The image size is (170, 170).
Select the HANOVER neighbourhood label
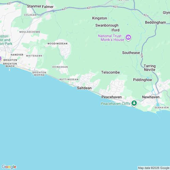[x=17, y=55]
